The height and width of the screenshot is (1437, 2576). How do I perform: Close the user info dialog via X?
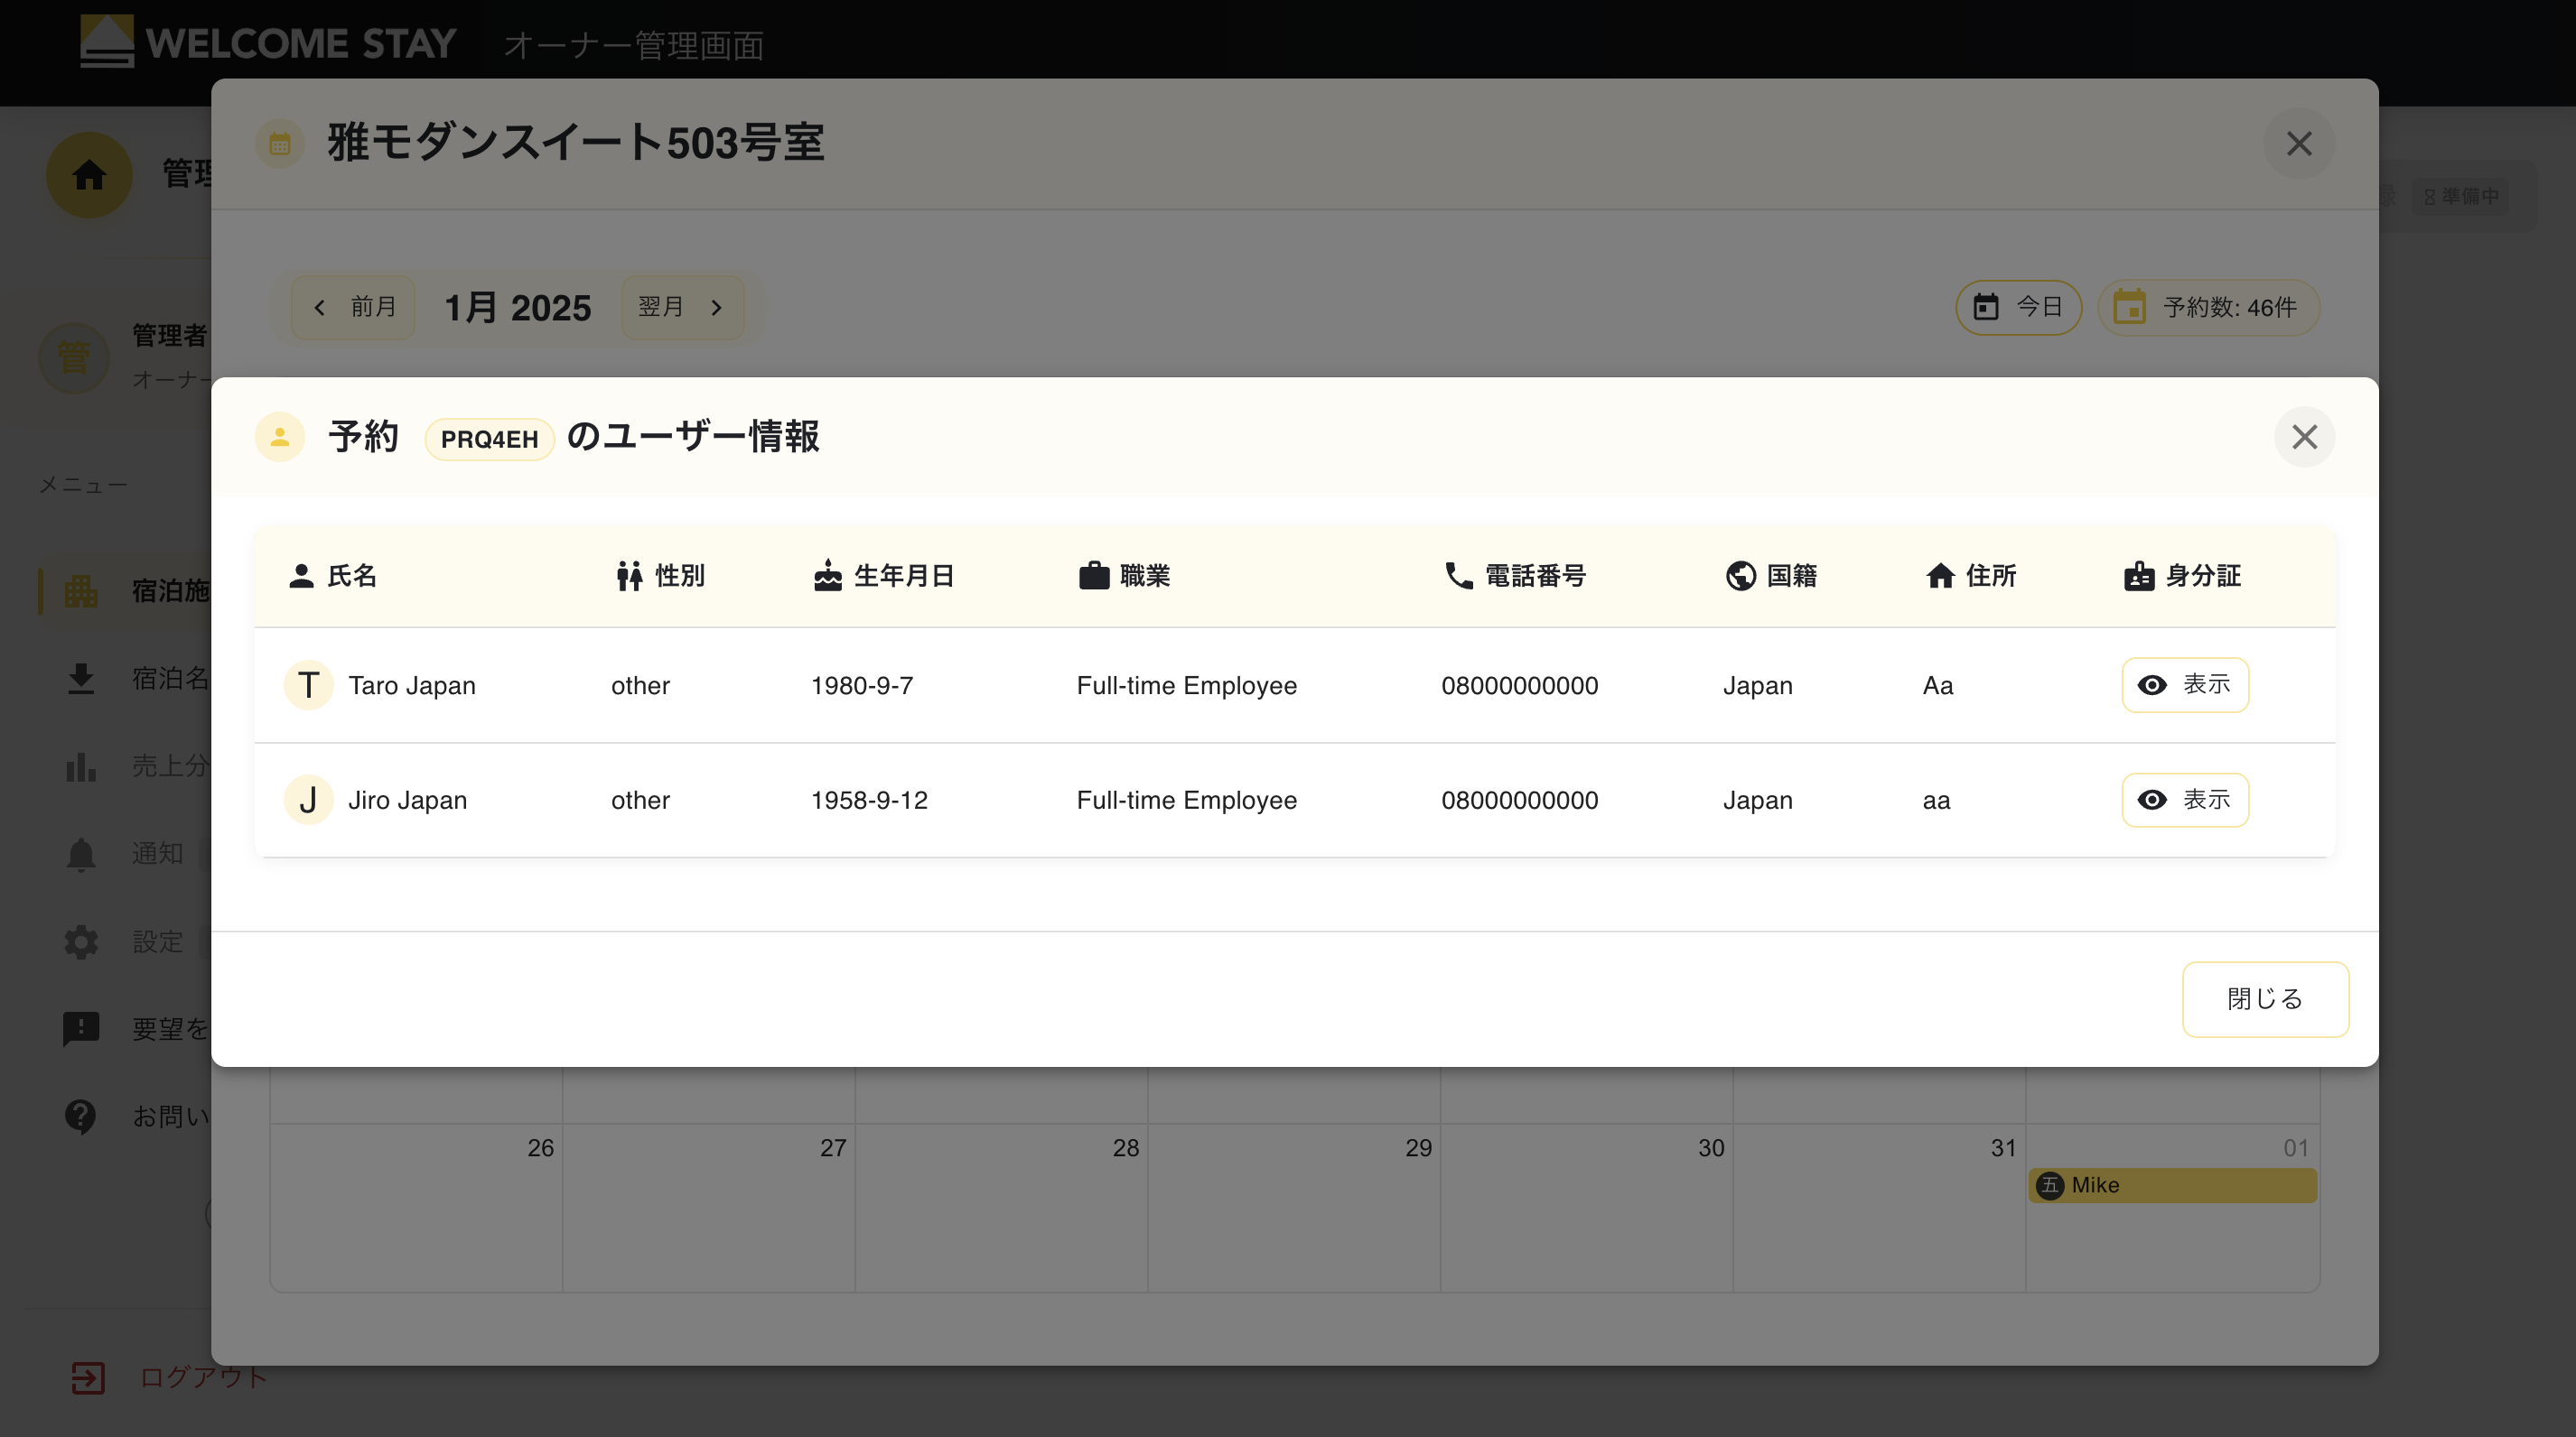pyautogui.click(x=2304, y=437)
